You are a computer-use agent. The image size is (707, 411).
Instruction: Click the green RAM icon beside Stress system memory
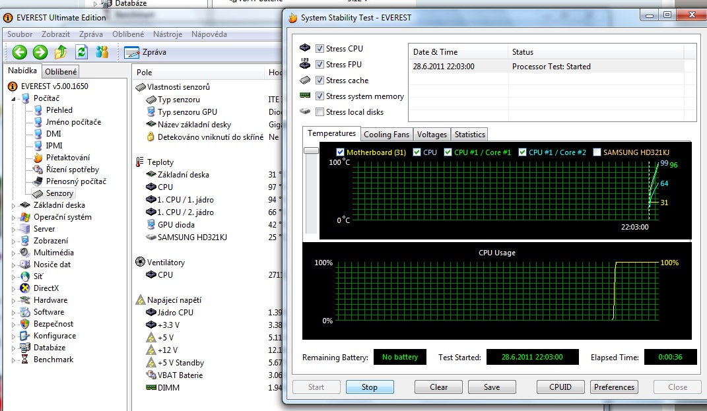click(x=305, y=96)
